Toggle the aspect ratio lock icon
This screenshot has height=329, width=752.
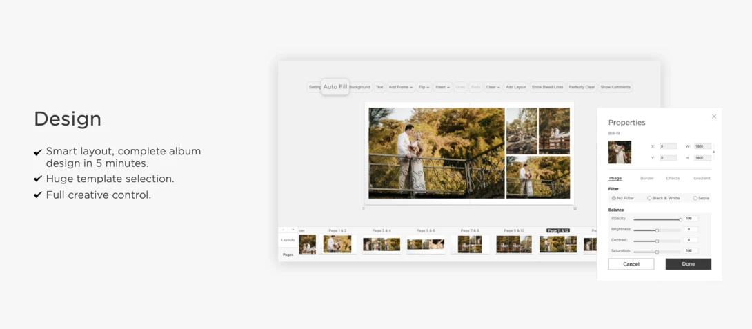713,152
